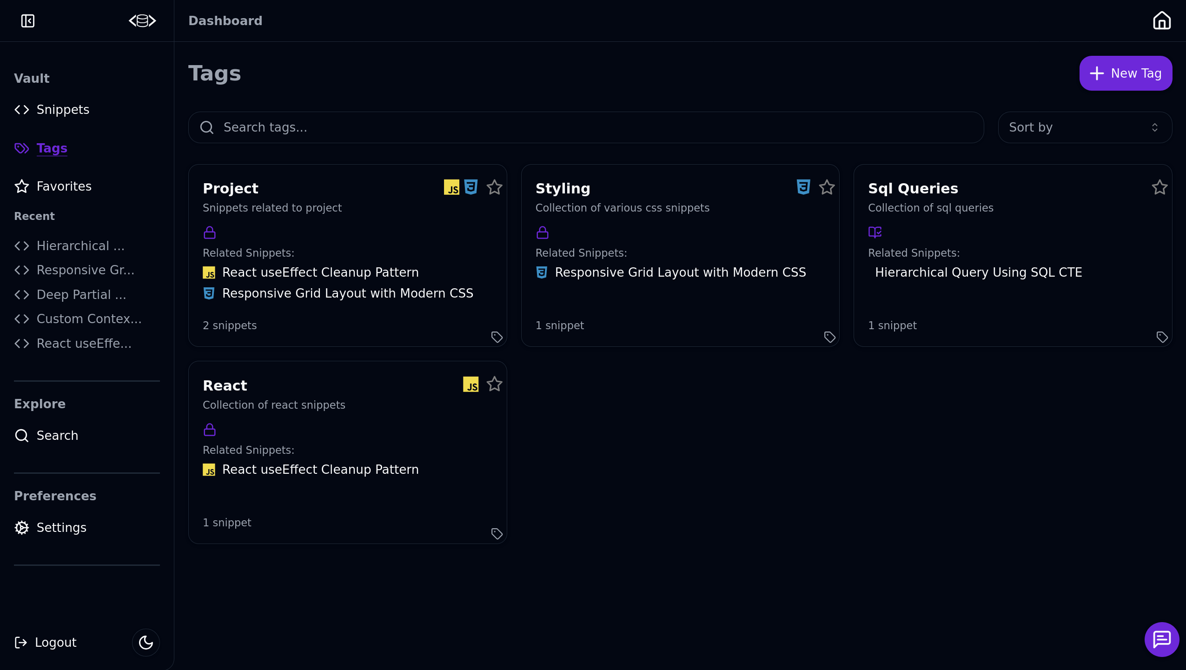Open Responsive Grid Layout in Styling card
The image size is (1186, 670).
pyautogui.click(x=681, y=272)
